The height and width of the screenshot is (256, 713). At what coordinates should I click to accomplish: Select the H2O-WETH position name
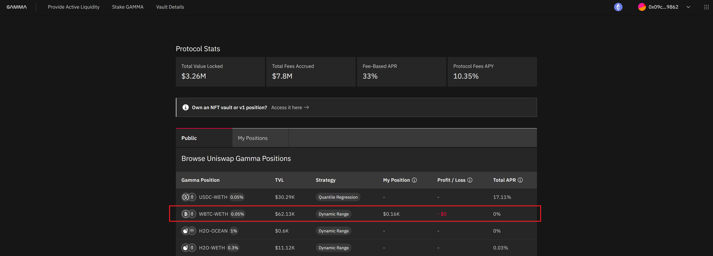[x=212, y=248]
